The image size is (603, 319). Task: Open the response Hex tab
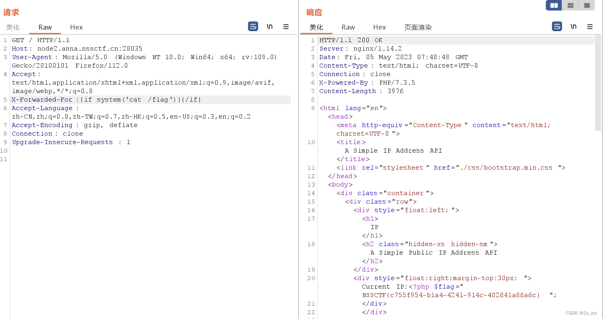[x=379, y=27]
